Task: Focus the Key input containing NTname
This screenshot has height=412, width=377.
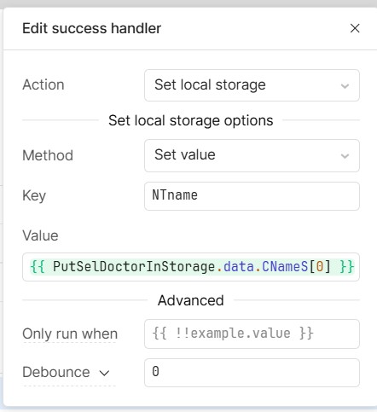Action: pyautogui.click(x=252, y=196)
